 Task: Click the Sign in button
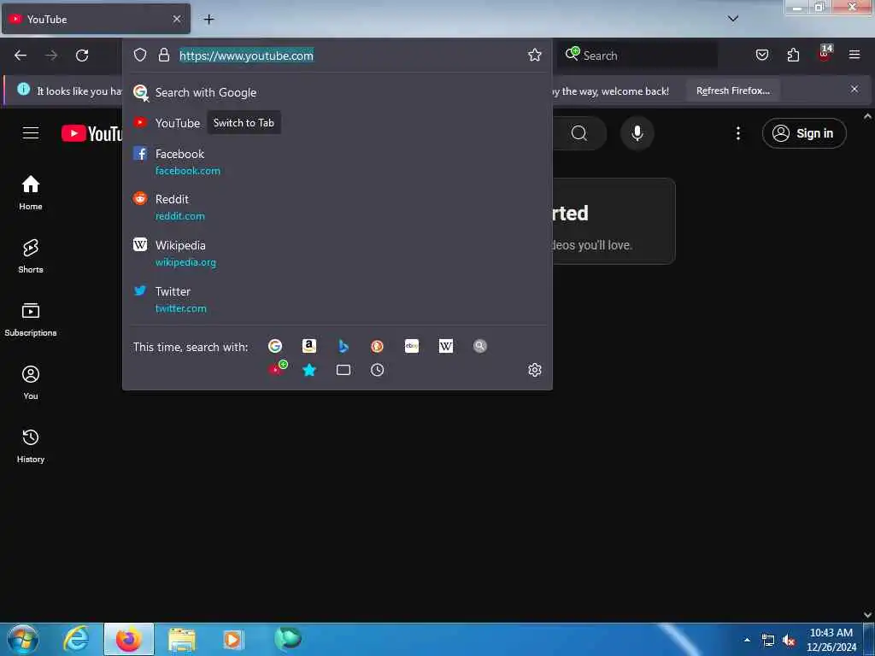(804, 133)
